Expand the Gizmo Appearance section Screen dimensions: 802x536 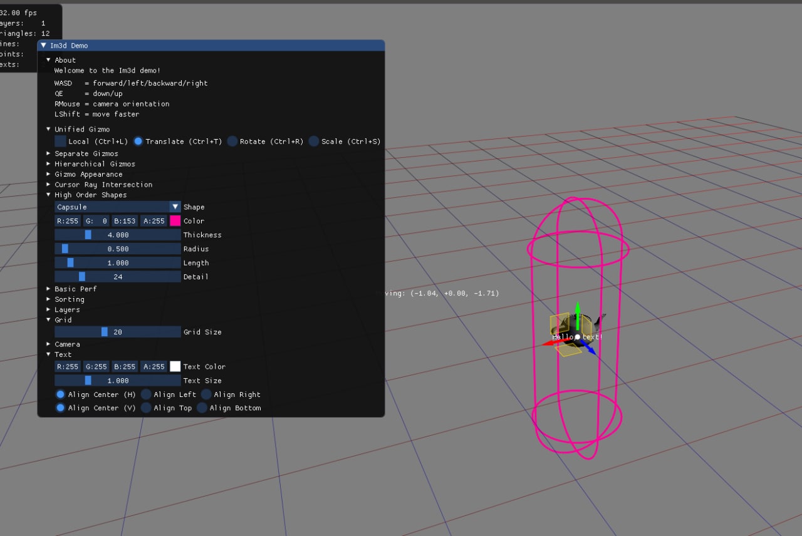(48, 174)
